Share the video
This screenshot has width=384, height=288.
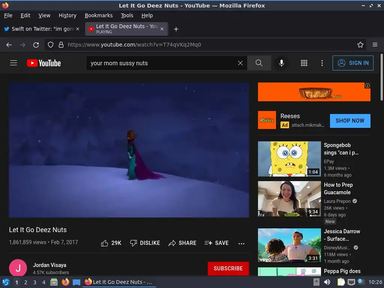[x=183, y=243]
